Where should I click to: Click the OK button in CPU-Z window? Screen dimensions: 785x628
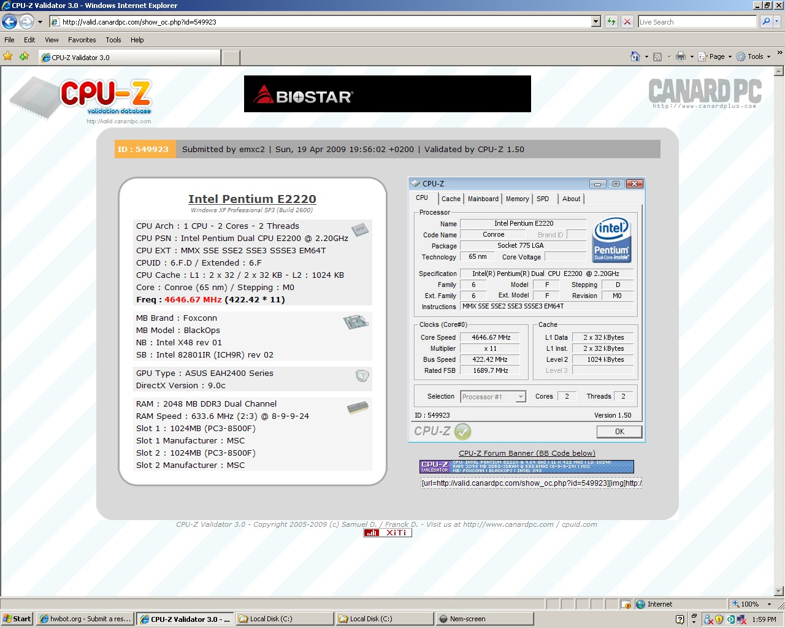point(619,432)
